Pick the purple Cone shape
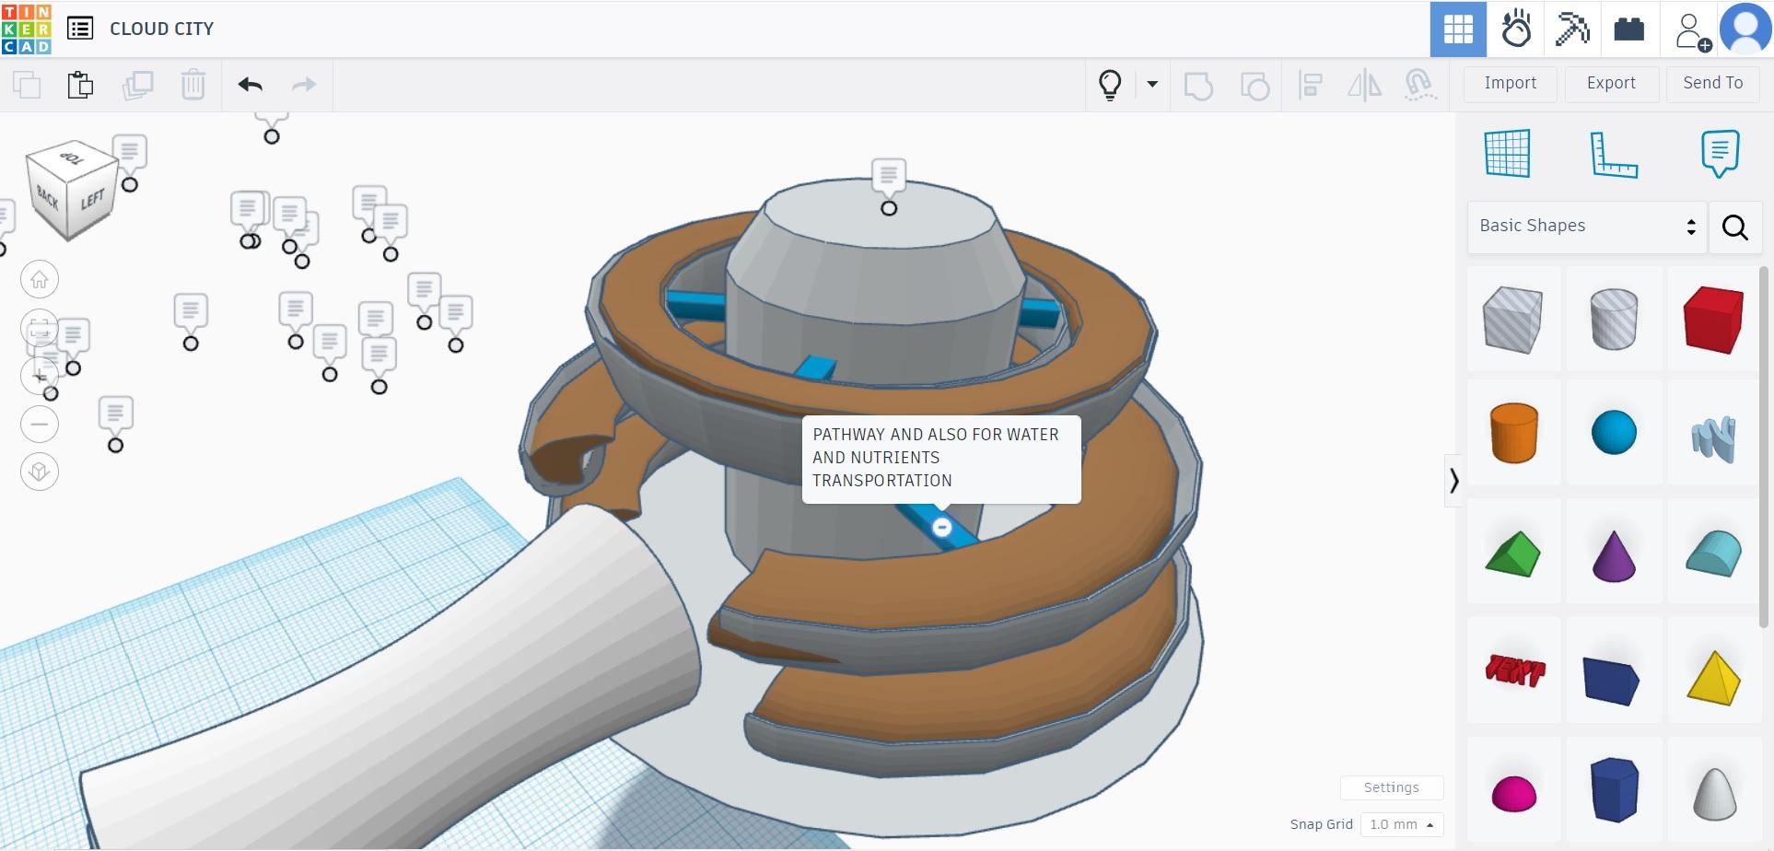This screenshot has width=1774, height=851. 1614,554
